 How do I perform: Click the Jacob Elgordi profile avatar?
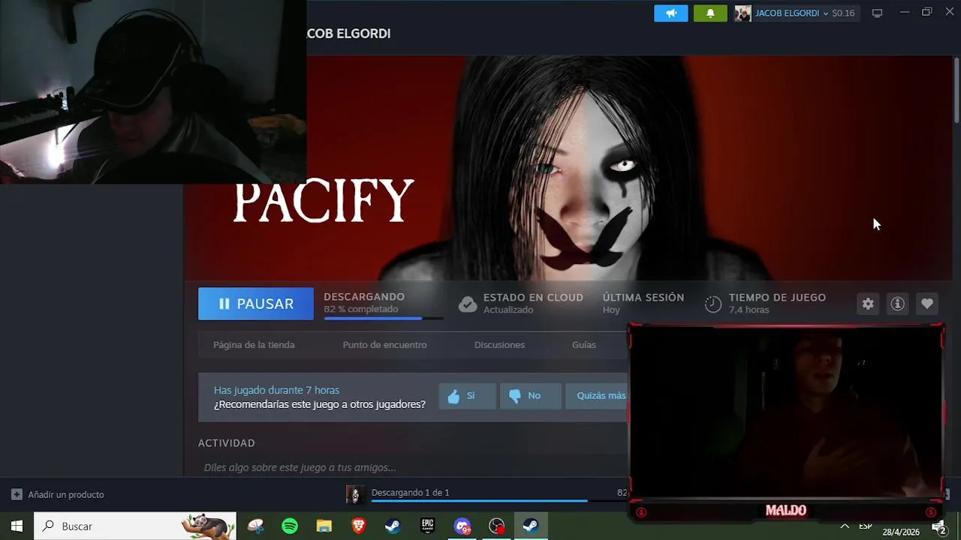coord(743,13)
